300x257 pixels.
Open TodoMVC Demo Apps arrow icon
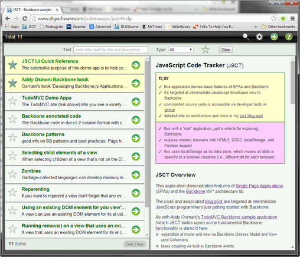pos(136,101)
